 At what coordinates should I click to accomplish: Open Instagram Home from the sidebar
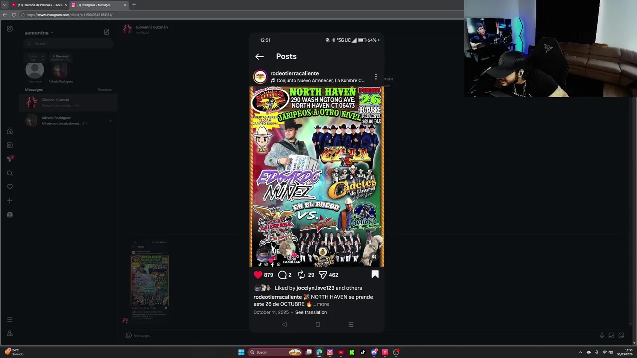click(x=10, y=131)
